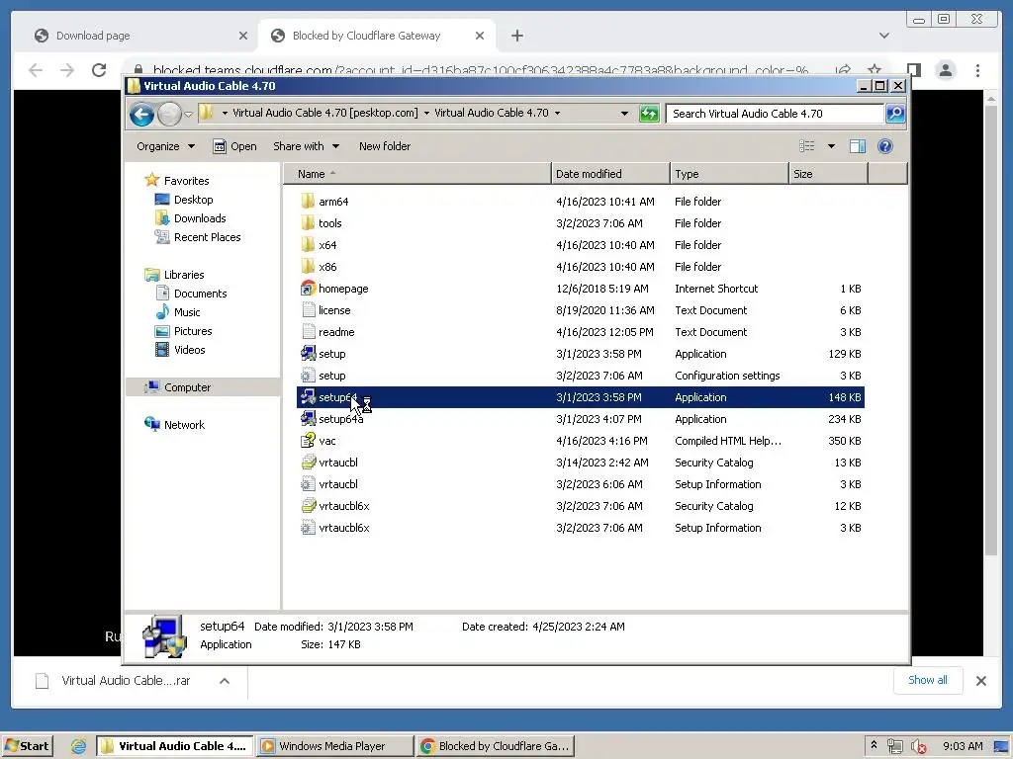Select Desktop in Favorites
The width and height of the screenshot is (1013, 759).
click(x=193, y=200)
